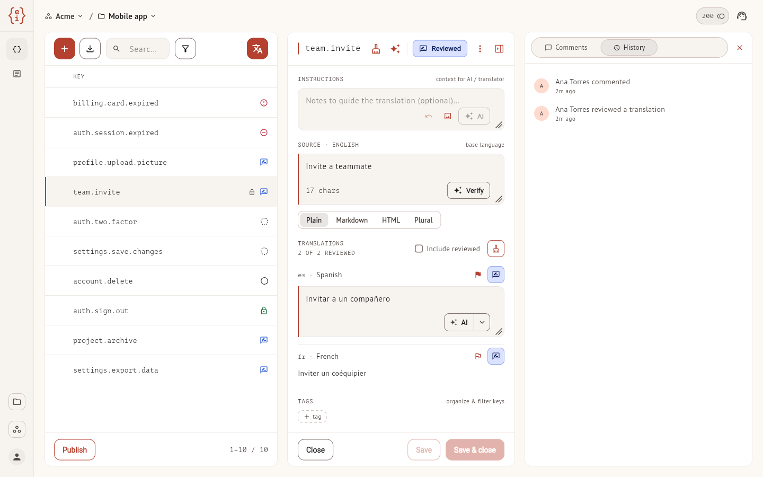The width and height of the screenshot is (763, 477).
Task: Expand the Mobile app project dropdown
Action: pyautogui.click(x=127, y=16)
